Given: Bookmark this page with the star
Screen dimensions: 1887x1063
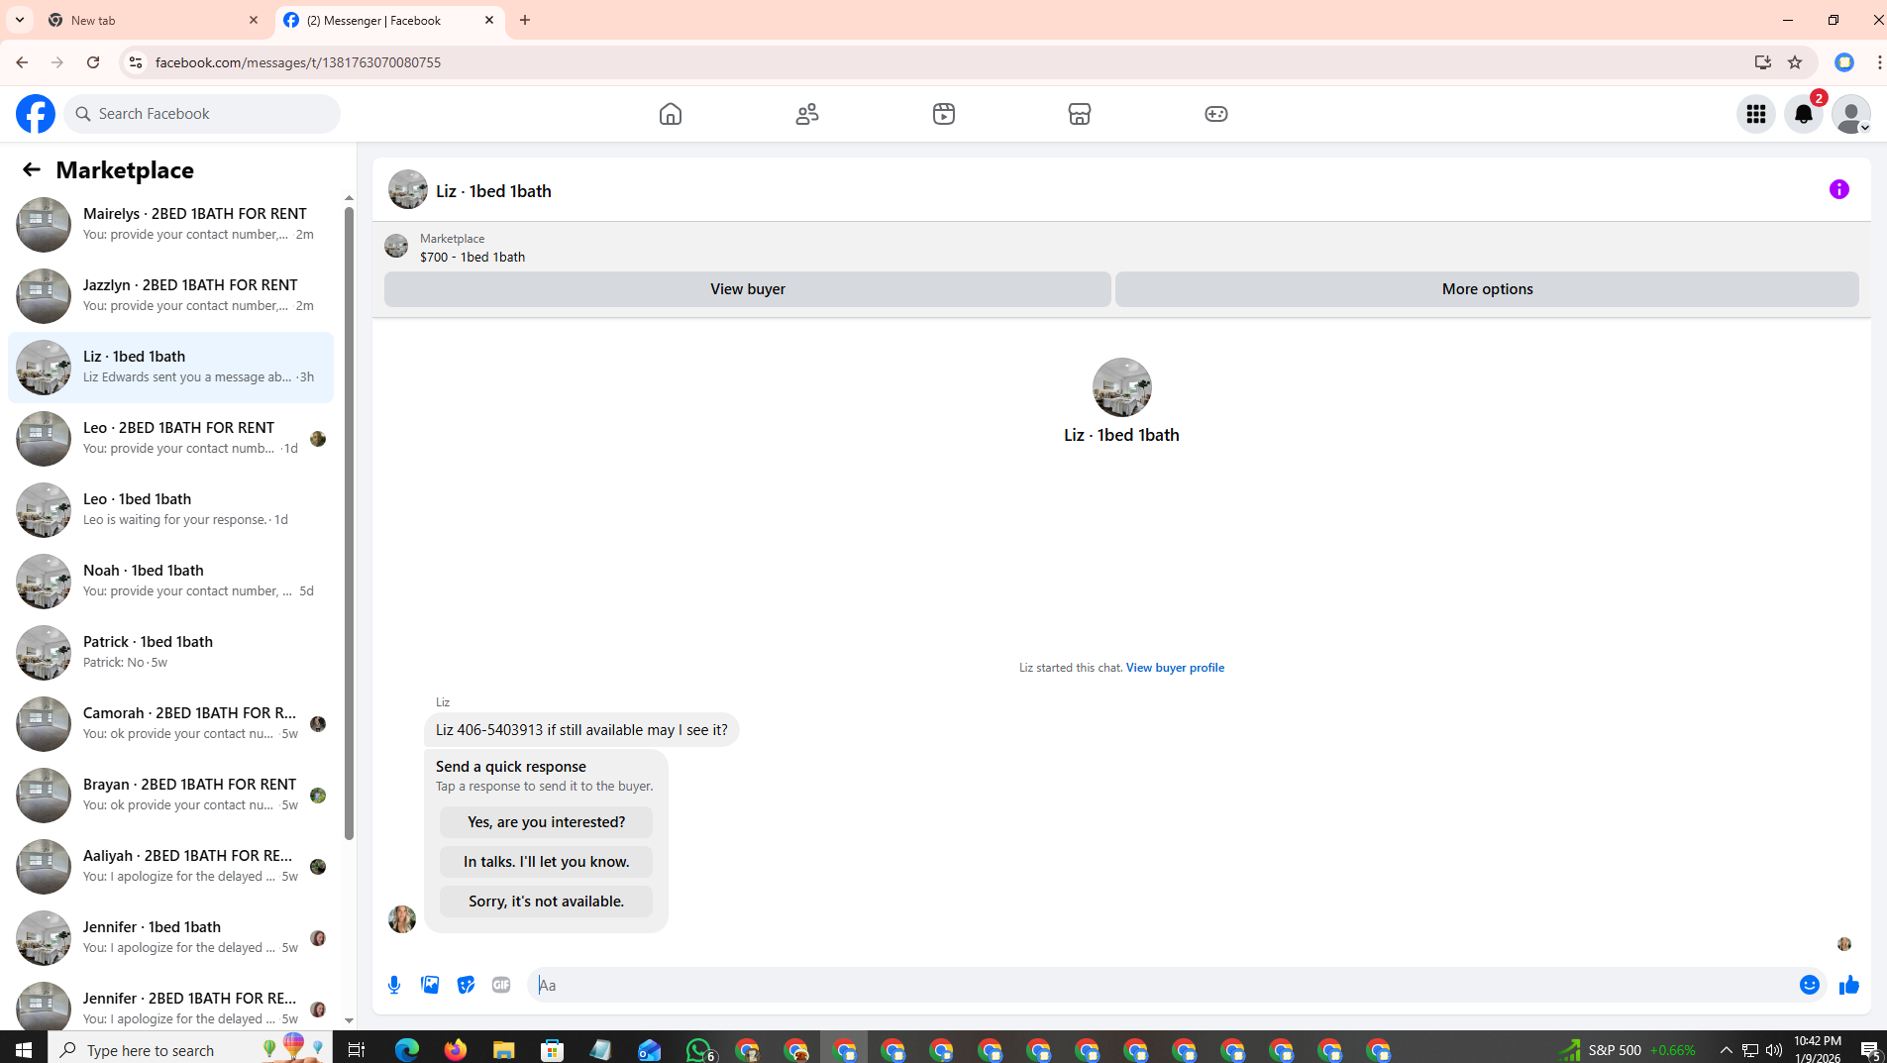Looking at the screenshot, I should click(1795, 62).
